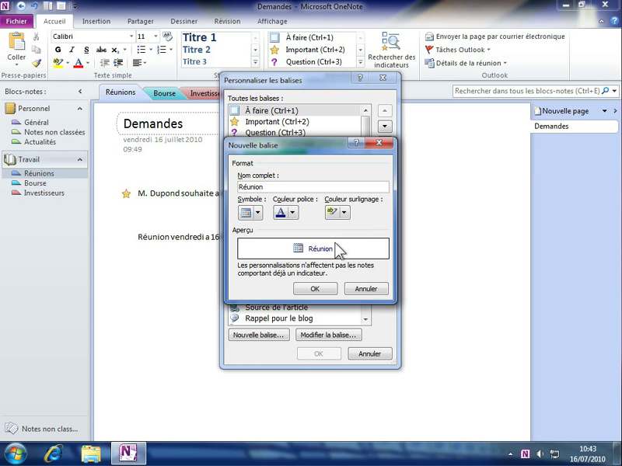This screenshot has width=622, height=466.
Task: Click Annuler in Nouvelle balise dialog
Action: [x=366, y=289]
